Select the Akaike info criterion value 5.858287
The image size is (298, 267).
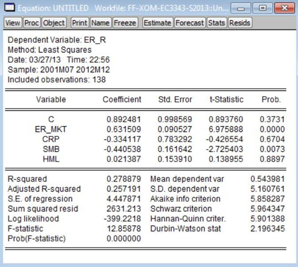(x=267, y=198)
